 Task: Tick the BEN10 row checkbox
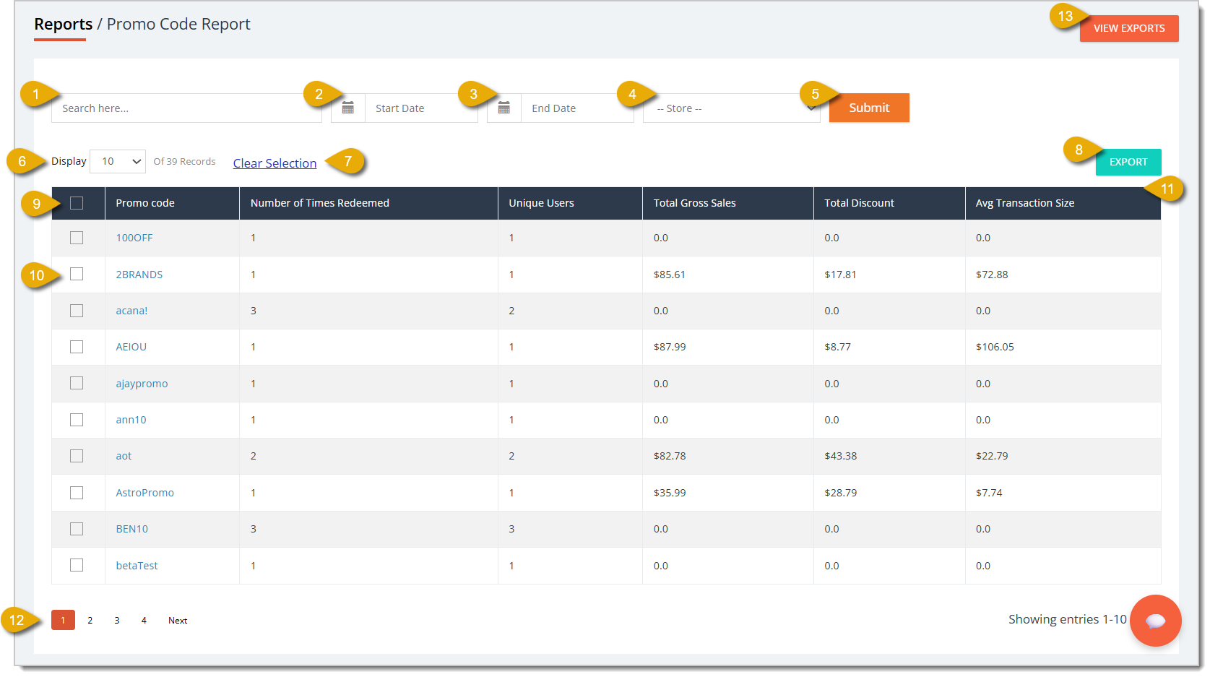77,529
